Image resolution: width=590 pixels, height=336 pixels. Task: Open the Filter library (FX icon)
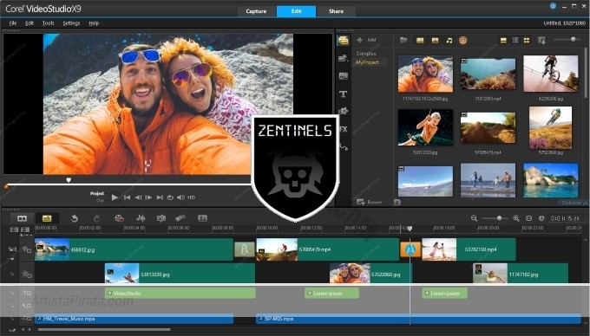tap(343, 129)
